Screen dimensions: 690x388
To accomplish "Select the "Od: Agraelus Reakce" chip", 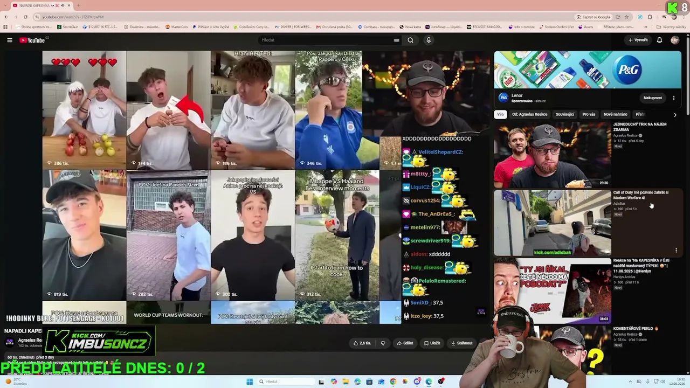I will 530,114.
